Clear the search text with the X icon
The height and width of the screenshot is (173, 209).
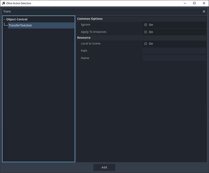[204, 11]
